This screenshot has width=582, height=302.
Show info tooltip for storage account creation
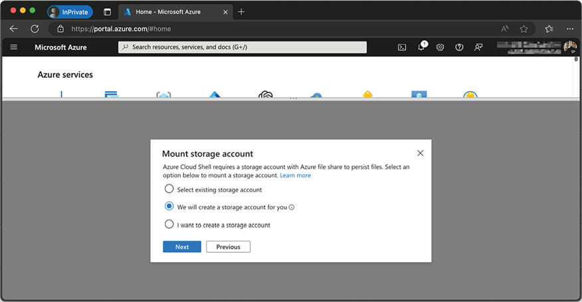point(292,208)
